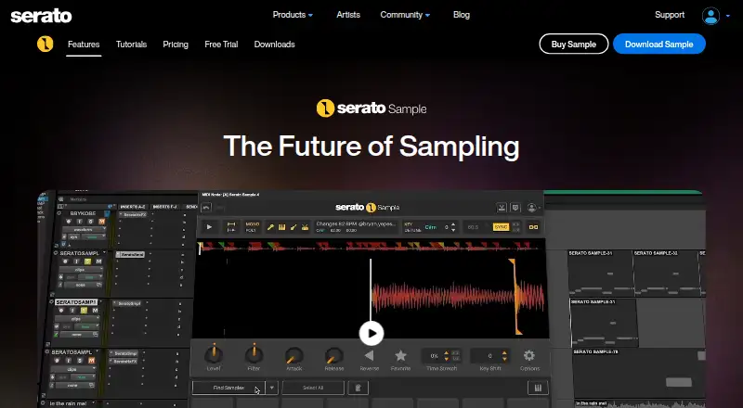743x408 pixels.
Task: Click the yellow Serato Sample product icon
Action: point(45,44)
